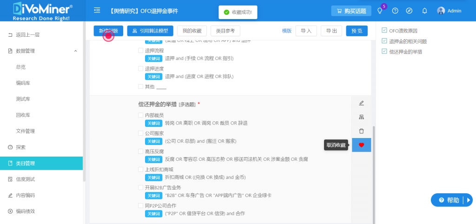Delete question with the trash icon
Screen dimensions: 476x224
[361, 131]
